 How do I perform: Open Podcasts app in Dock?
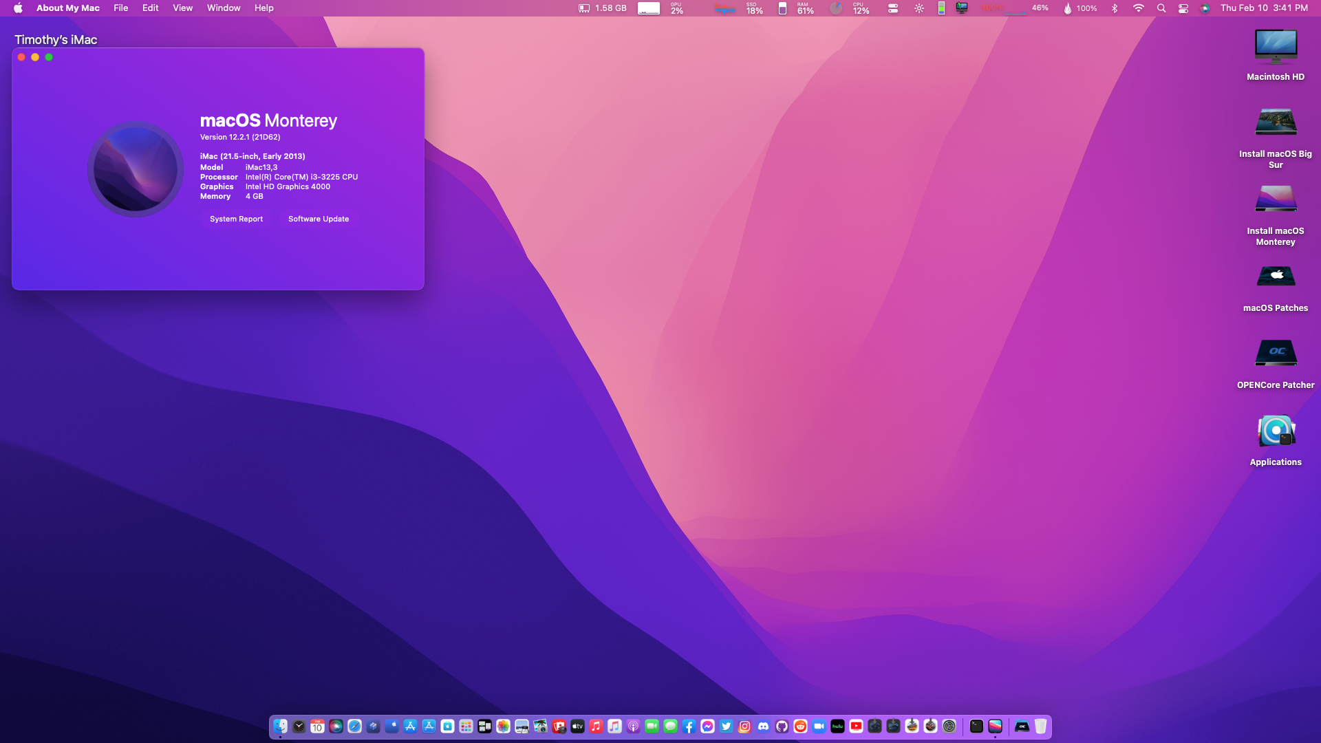pos(633,726)
